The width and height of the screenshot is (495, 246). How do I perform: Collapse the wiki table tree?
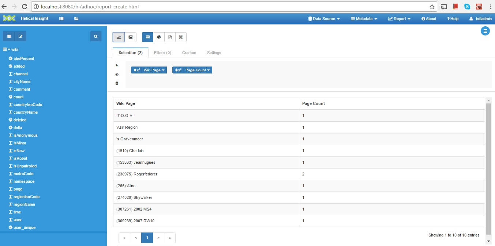point(9,49)
